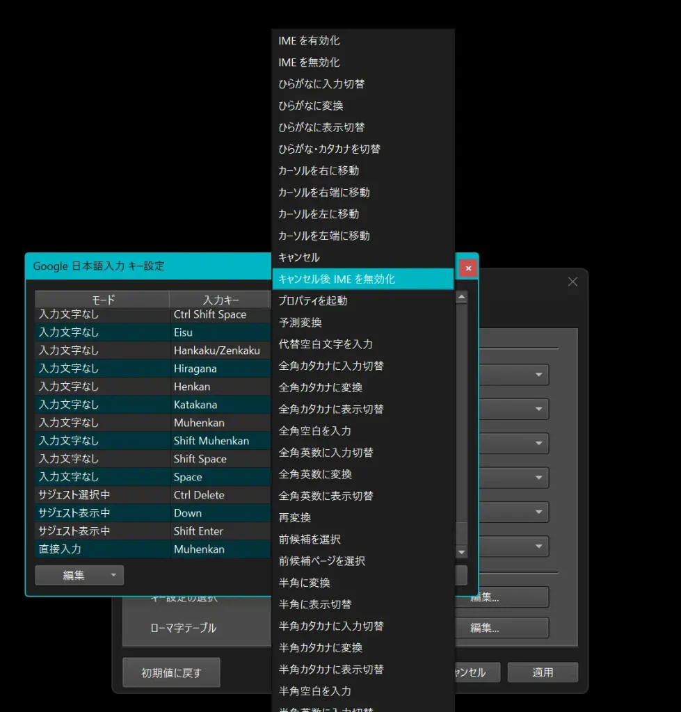Click the scrollbar down arrow in key table
This screenshot has width=681, height=712.
[462, 552]
